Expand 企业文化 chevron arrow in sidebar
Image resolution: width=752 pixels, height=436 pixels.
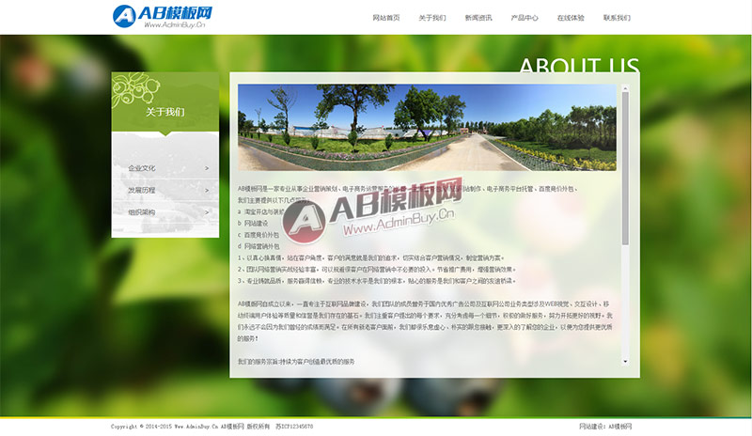(x=207, y=168)
